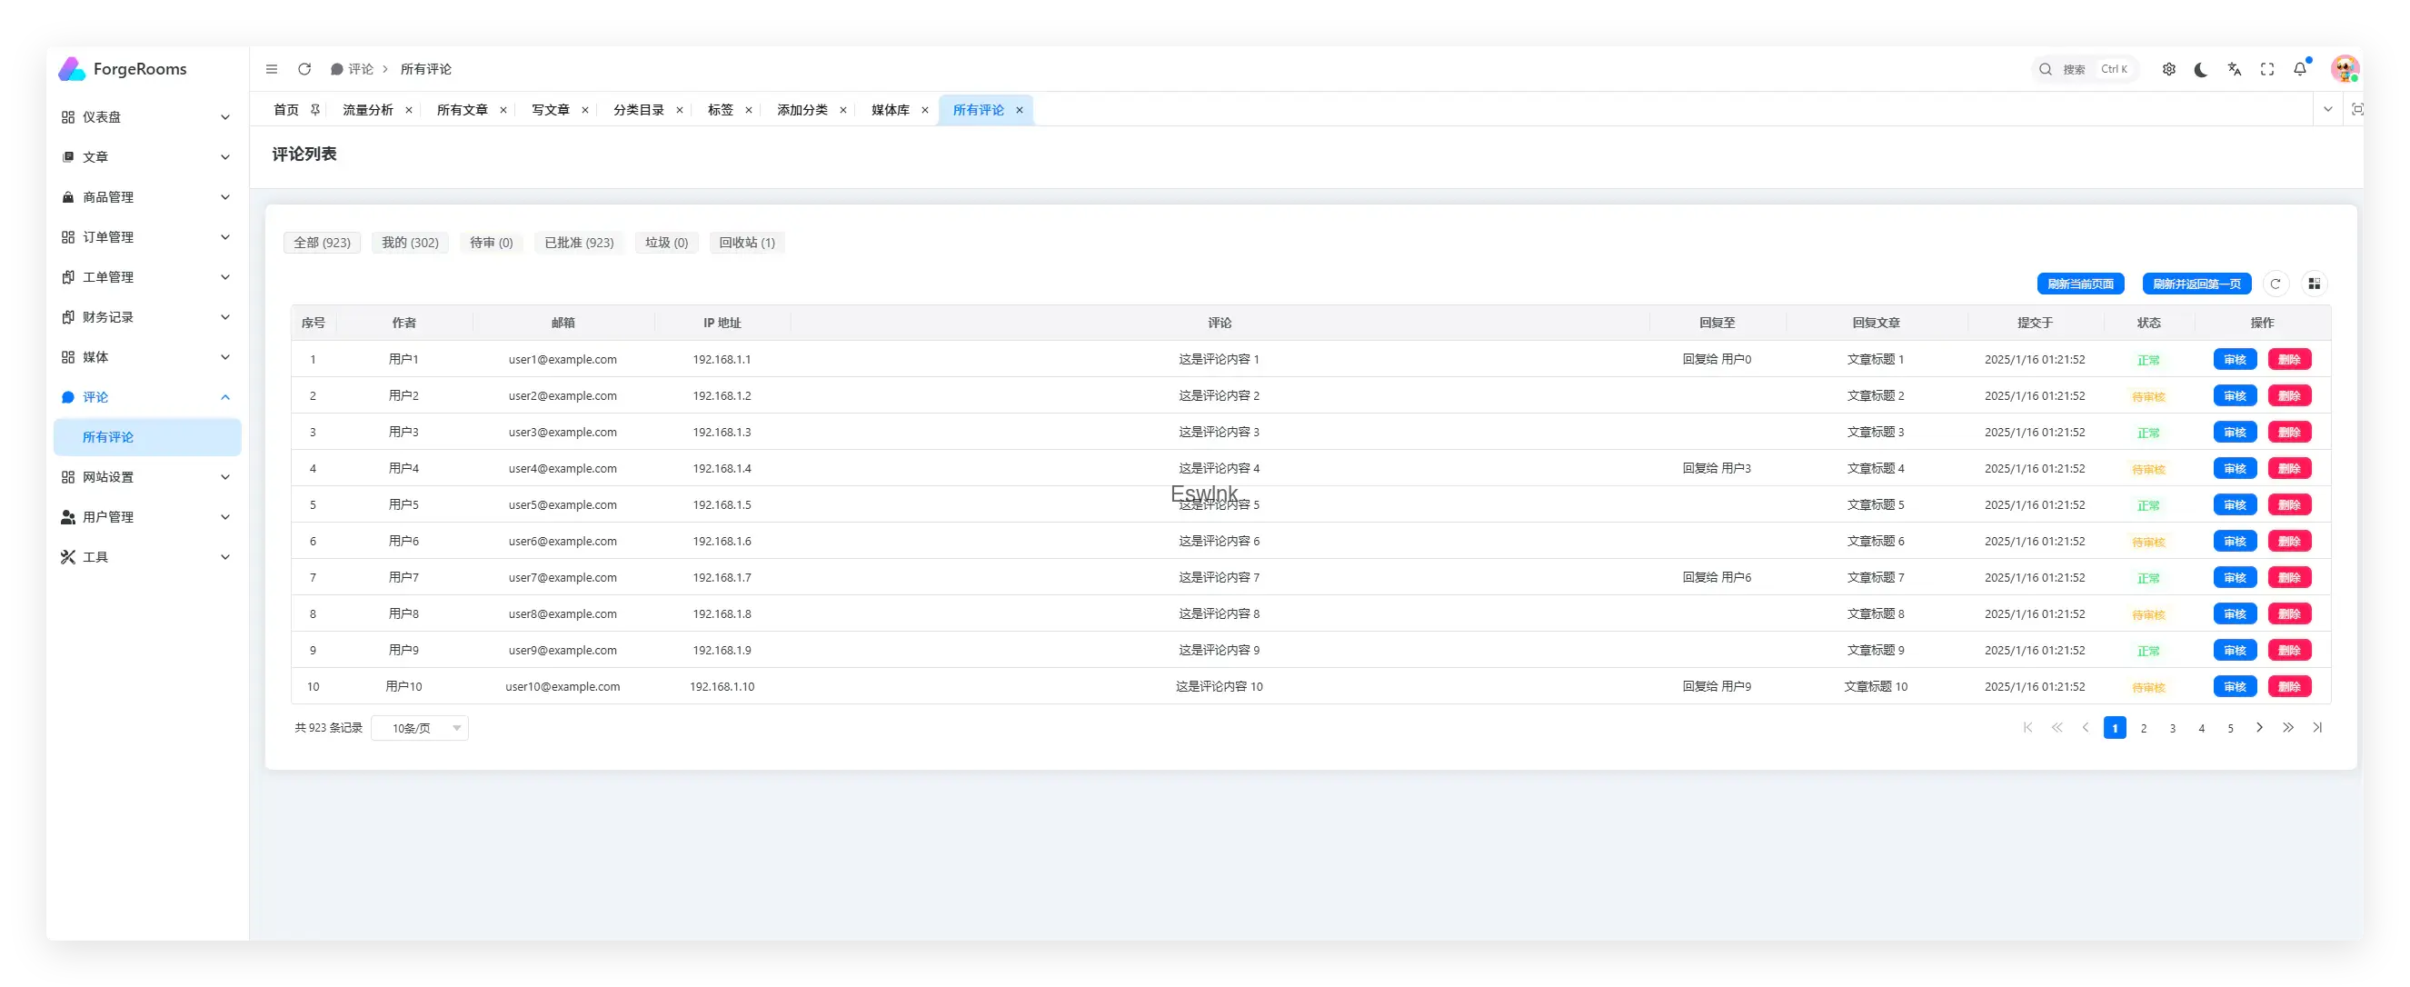The height and width of the screenshot is (987, 2410).
Task: Open the language translation icon
Action: coord(2234,69)
